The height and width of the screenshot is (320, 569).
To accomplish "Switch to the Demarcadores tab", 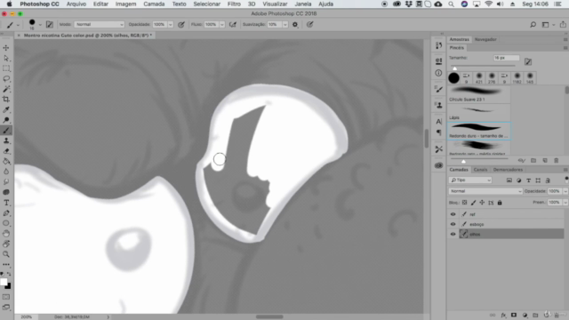I will coord(508,170).
